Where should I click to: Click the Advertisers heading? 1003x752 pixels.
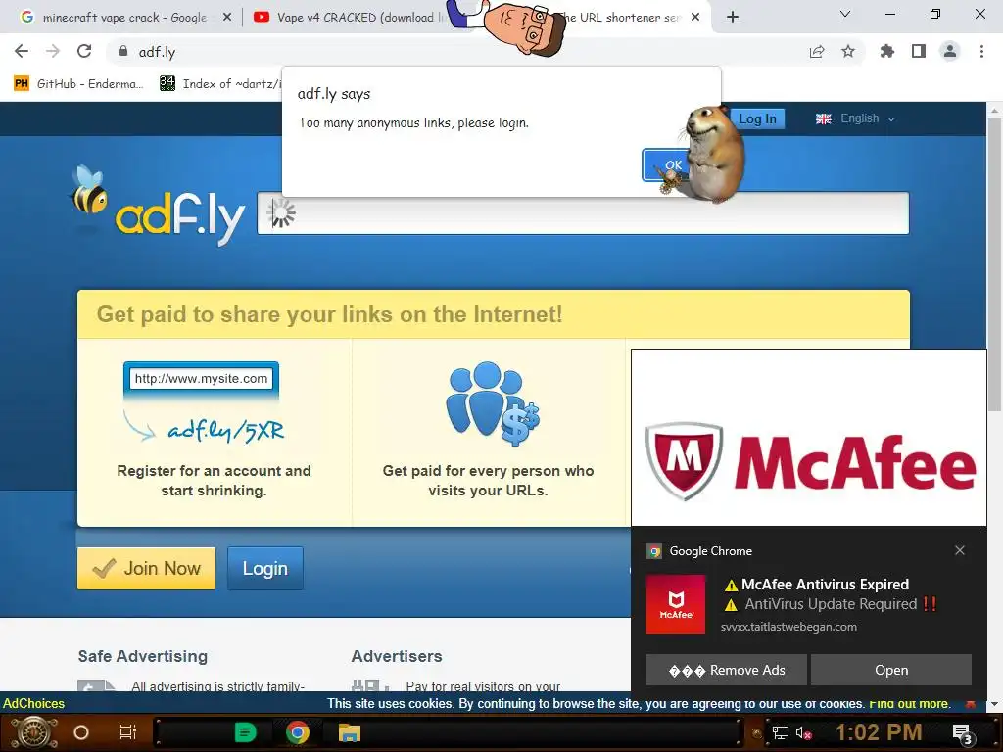tap(397, 656)
